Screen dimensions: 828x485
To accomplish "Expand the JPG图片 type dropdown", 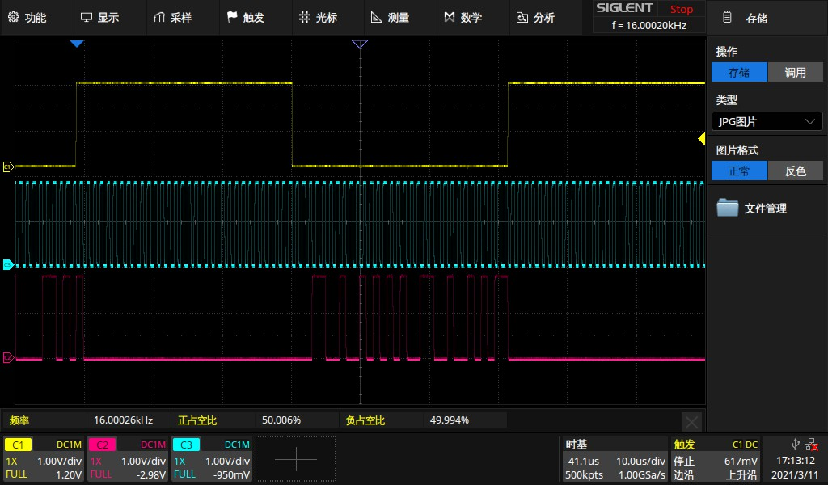I will pos(767,121).
